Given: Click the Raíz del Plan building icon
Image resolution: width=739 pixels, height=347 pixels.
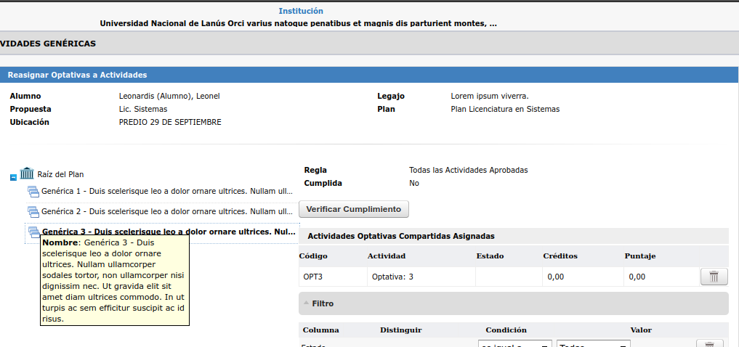Looking at the screenshot, I should 27,173.
